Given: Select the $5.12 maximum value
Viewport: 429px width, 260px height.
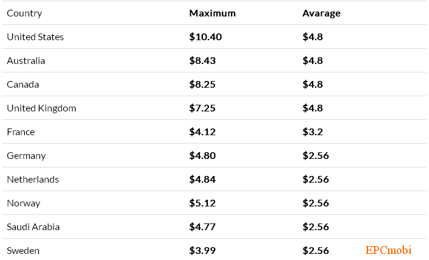Looking at the screenshot, I should point(202,203).
